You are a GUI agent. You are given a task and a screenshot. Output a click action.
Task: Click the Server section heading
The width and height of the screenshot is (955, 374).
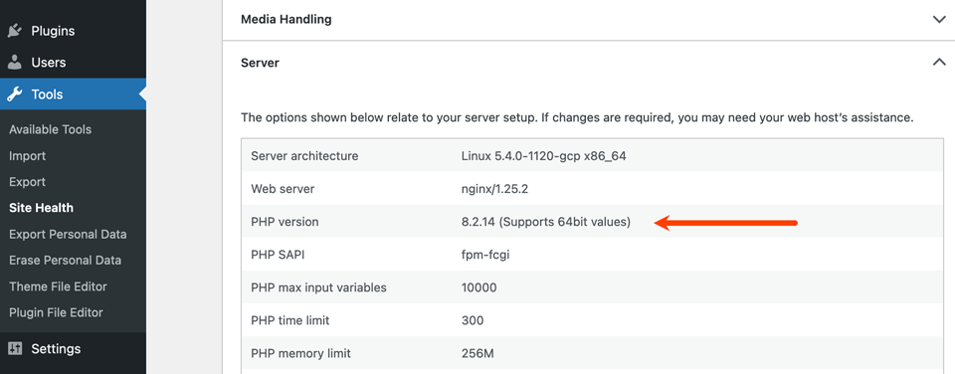[260, 62]
